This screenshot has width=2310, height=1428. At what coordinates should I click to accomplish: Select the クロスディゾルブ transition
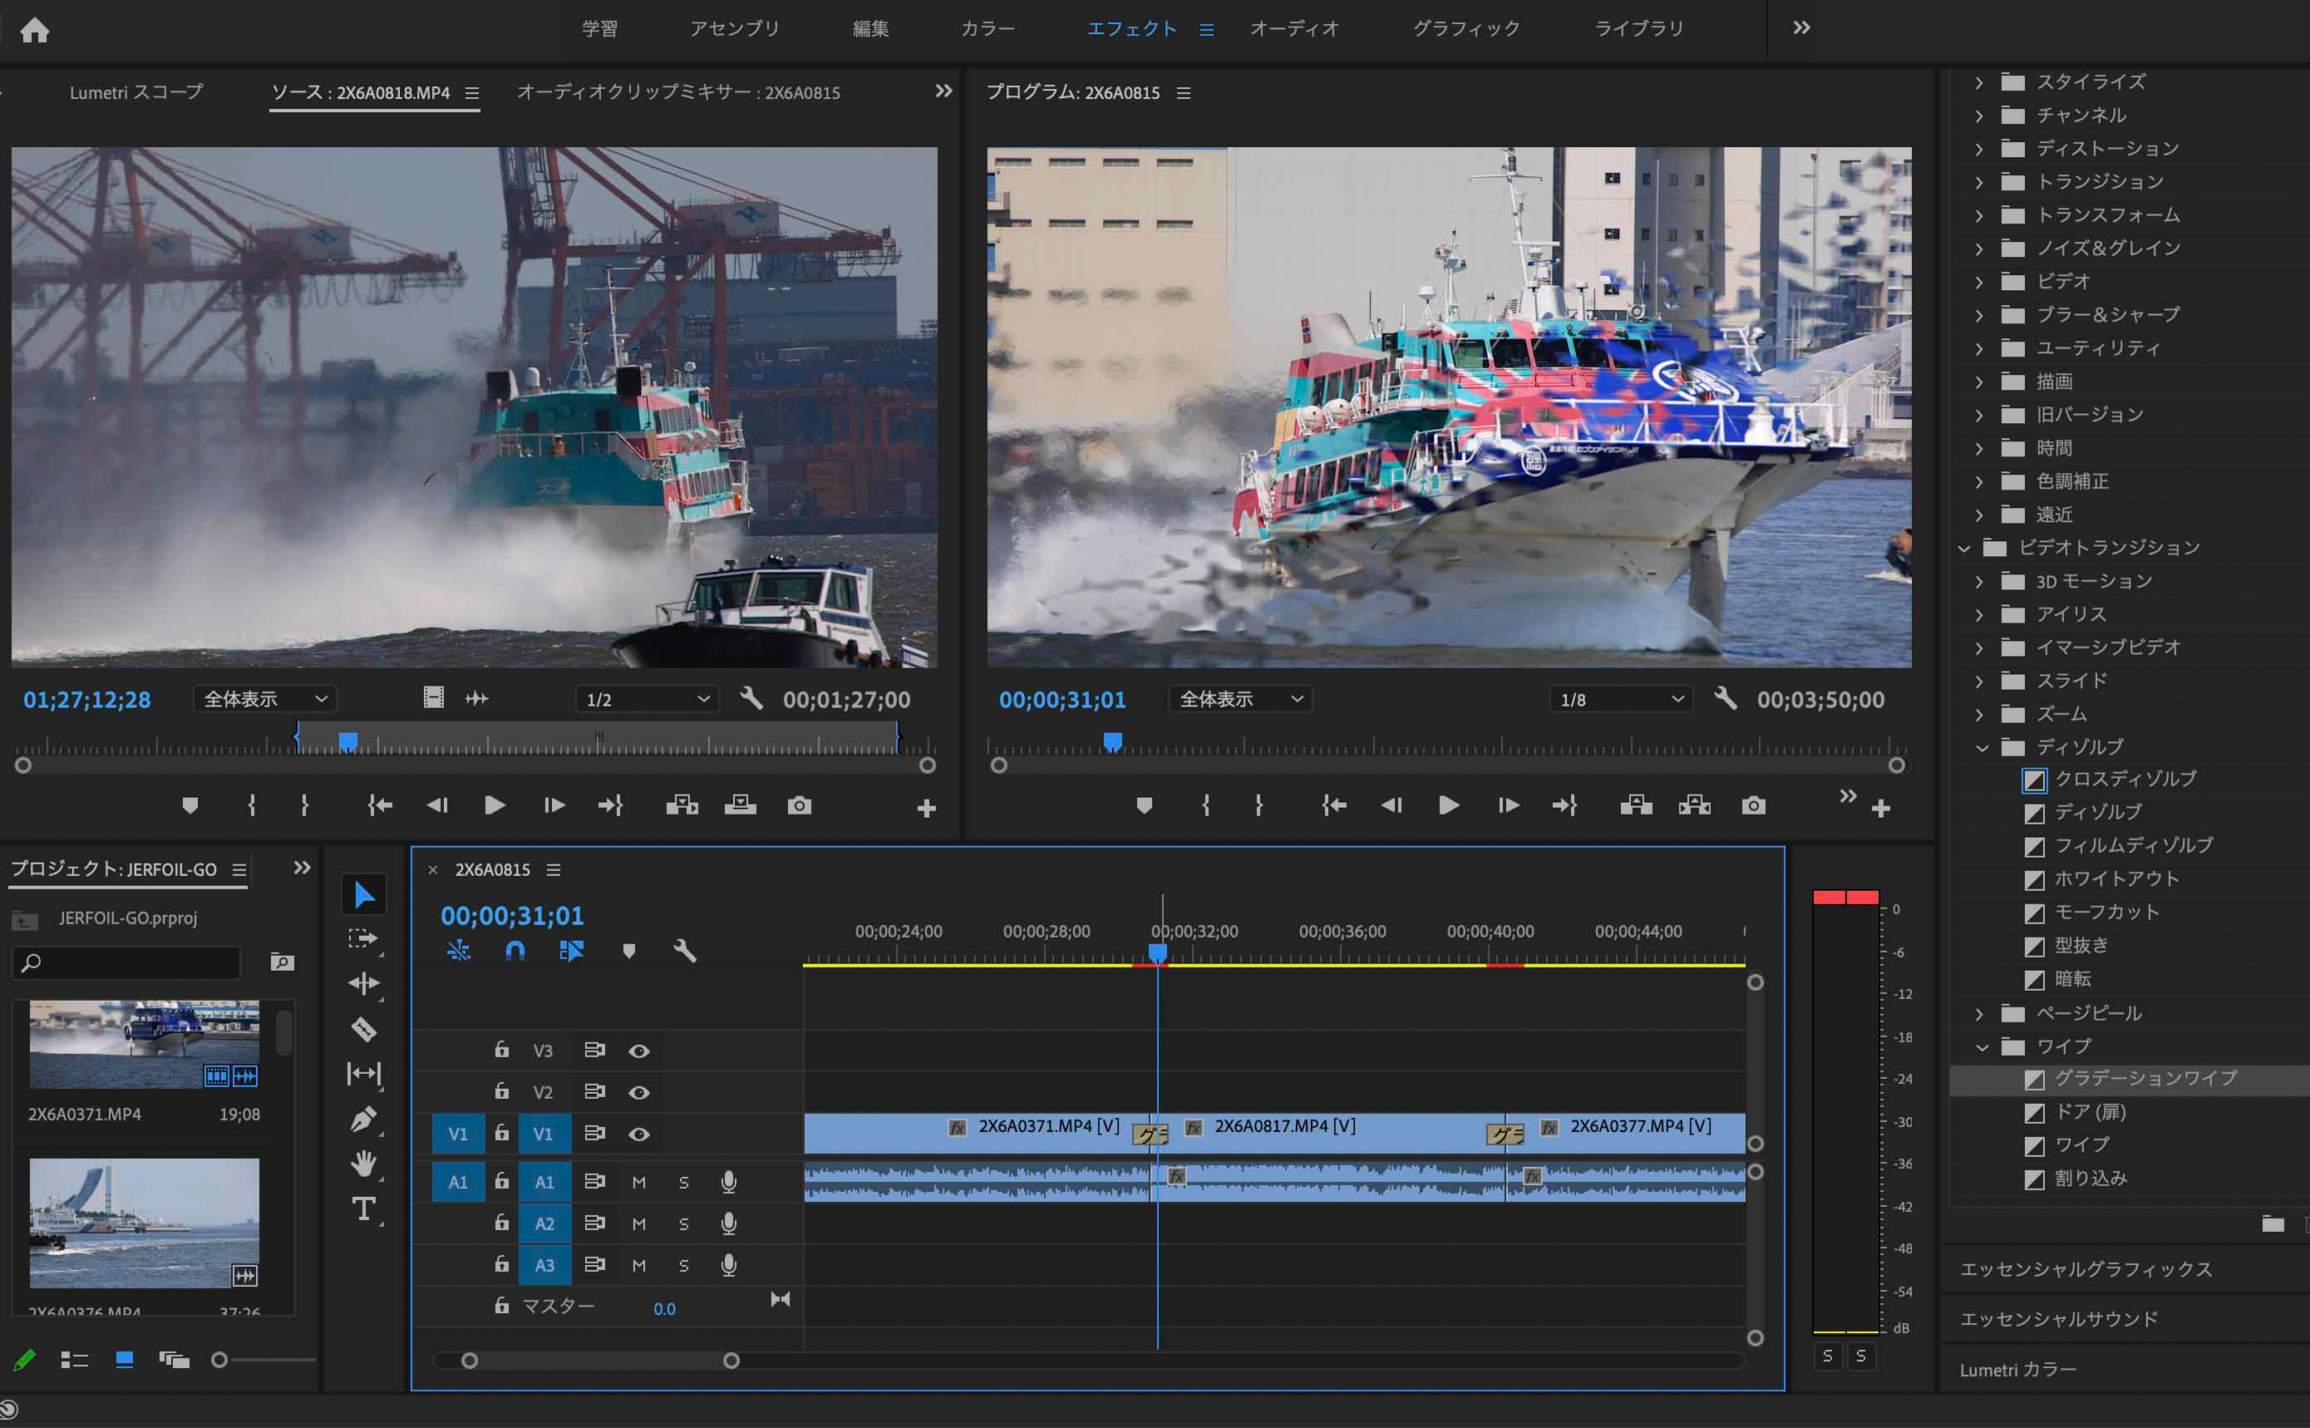pos(2125,779)
